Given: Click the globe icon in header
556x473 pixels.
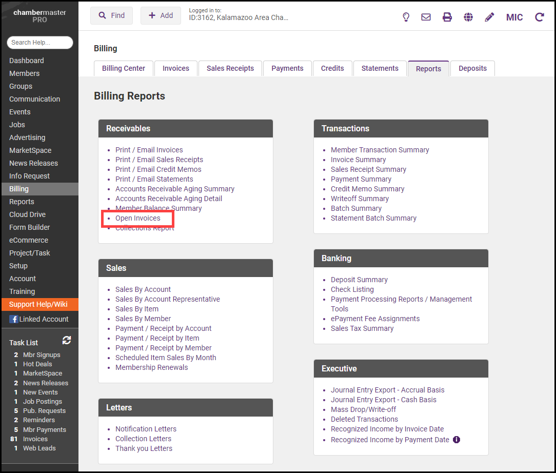Looking at the screenshot, I should pyautogui.click(x=468, y=17).
